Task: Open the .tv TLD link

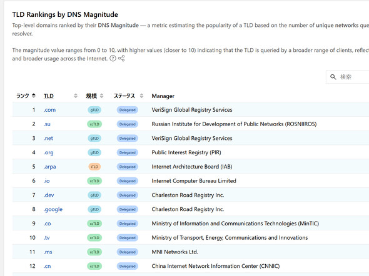Action: pos(47,238)
